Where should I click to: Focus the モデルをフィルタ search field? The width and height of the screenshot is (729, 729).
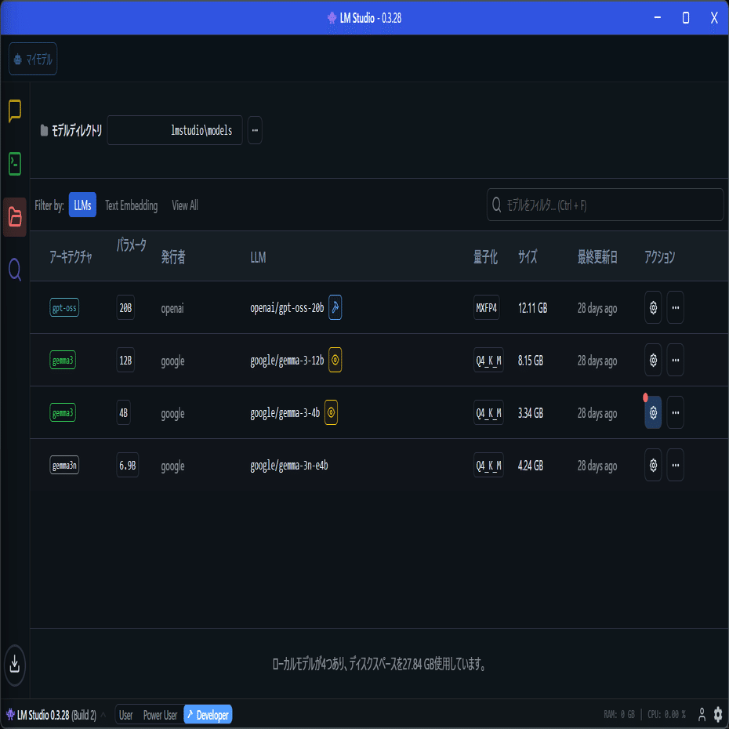click(x=605, y=205)
